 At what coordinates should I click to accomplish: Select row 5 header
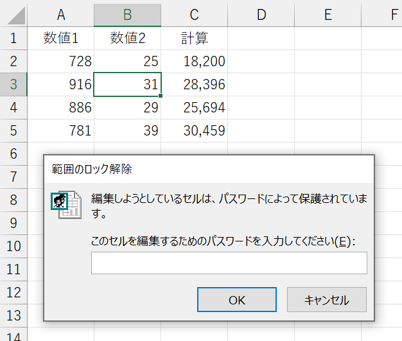13,131
